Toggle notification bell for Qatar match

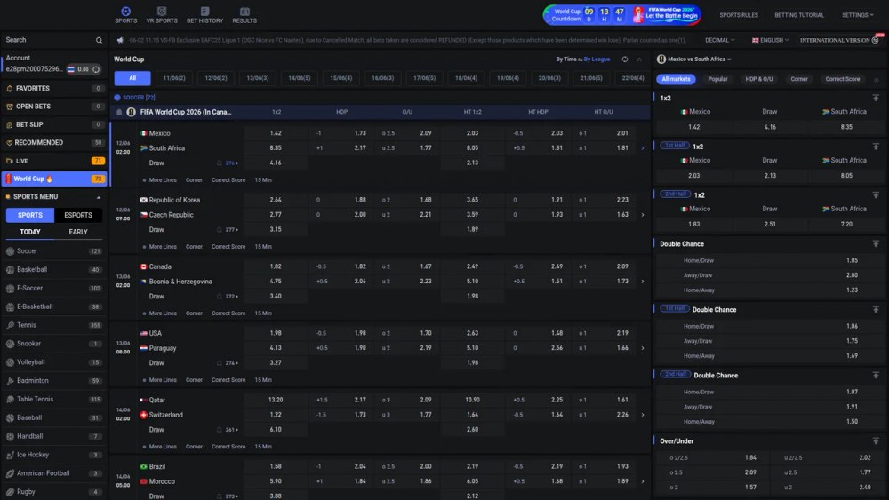[x=220, y=430]
